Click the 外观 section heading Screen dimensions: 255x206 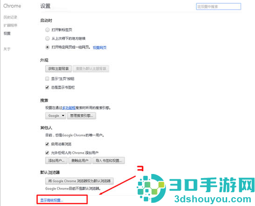point(44,60)
